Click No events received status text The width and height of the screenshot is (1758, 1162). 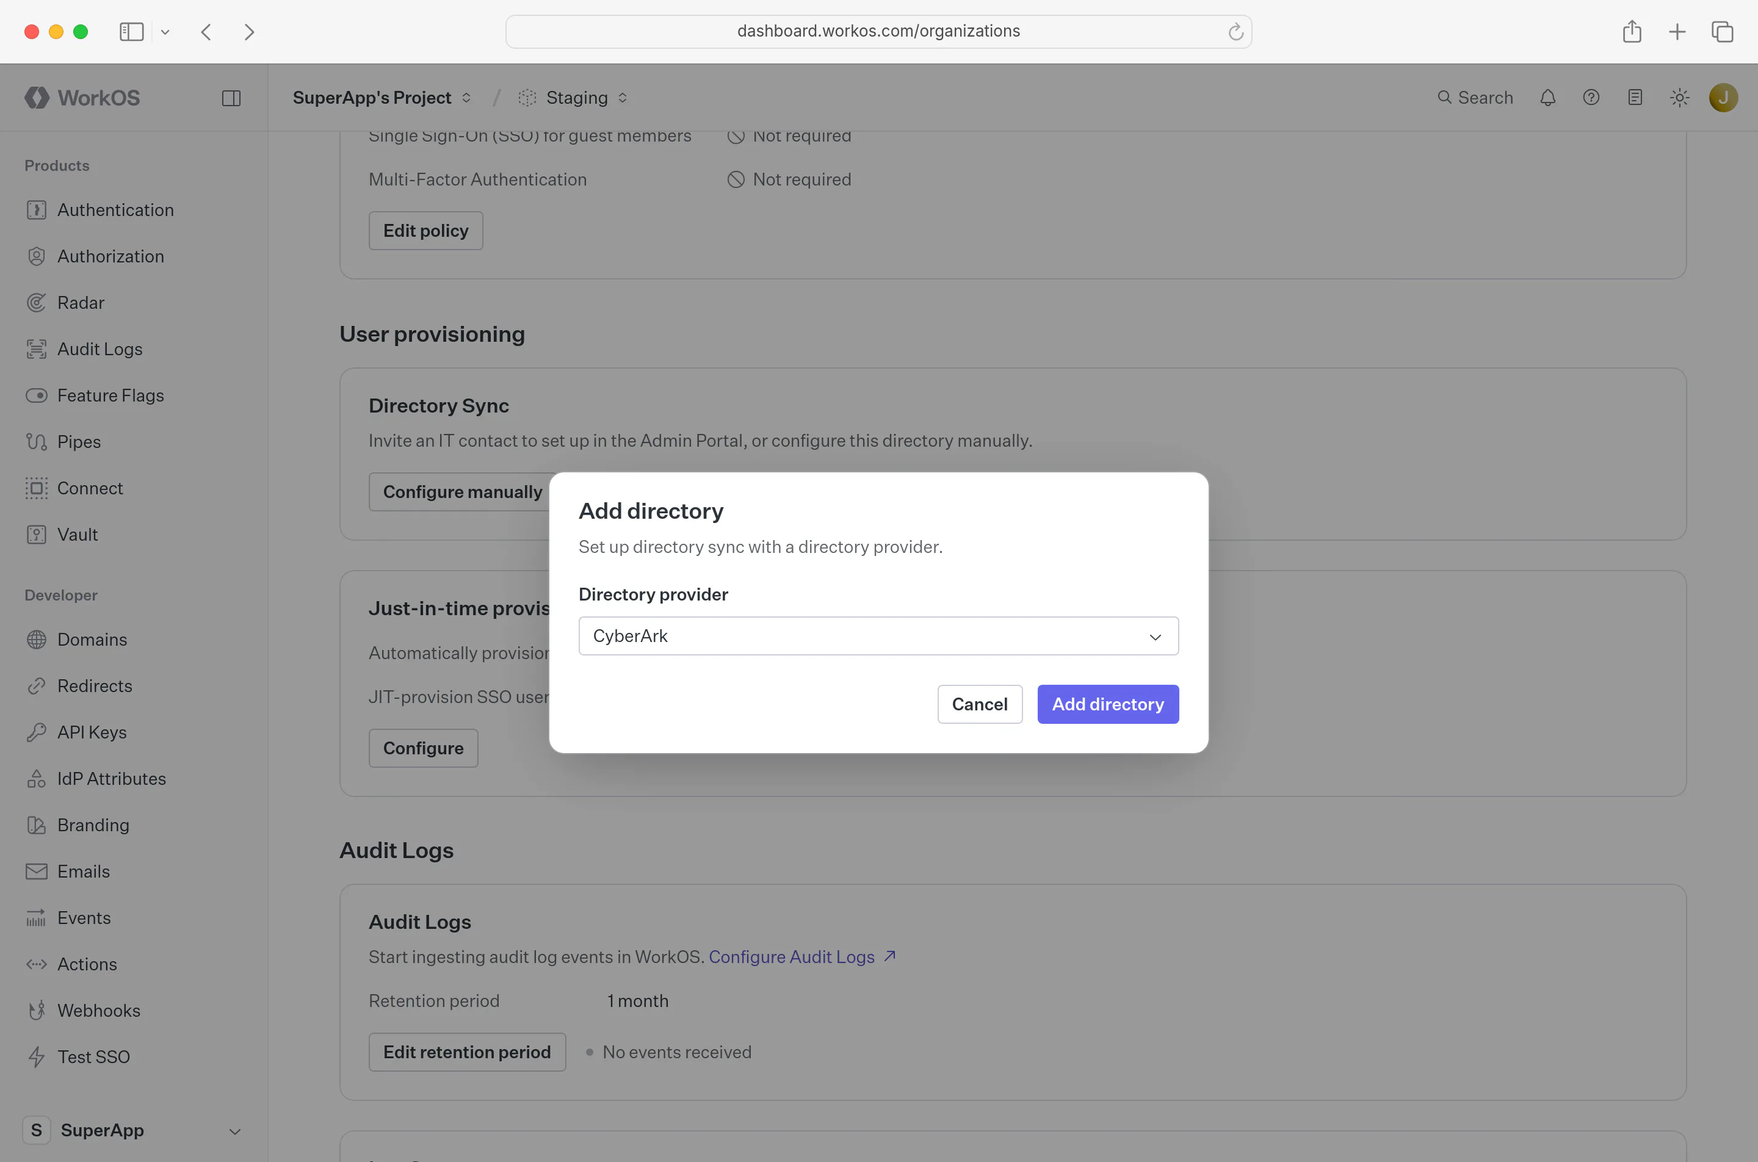pyautogui.click(x=677, y=1052)
